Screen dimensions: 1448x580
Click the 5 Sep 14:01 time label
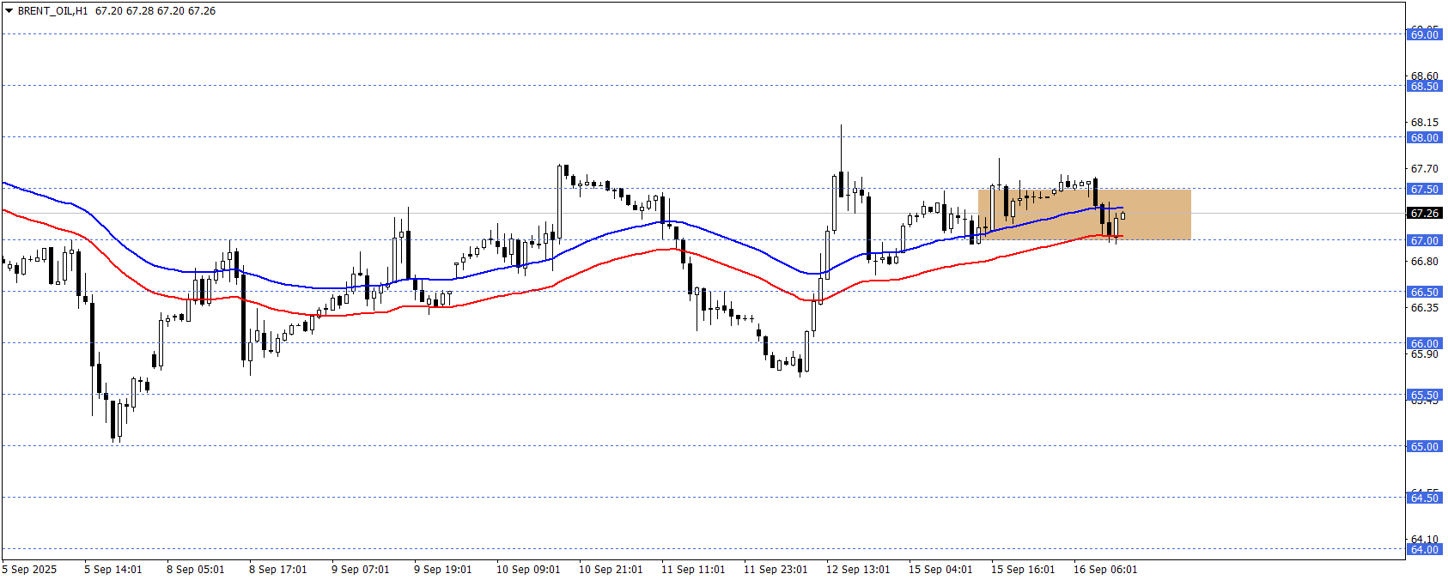[x=113, y=570]
